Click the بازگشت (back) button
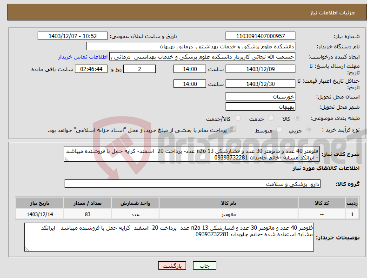367x278 pixels. click(x=172, y=265)
